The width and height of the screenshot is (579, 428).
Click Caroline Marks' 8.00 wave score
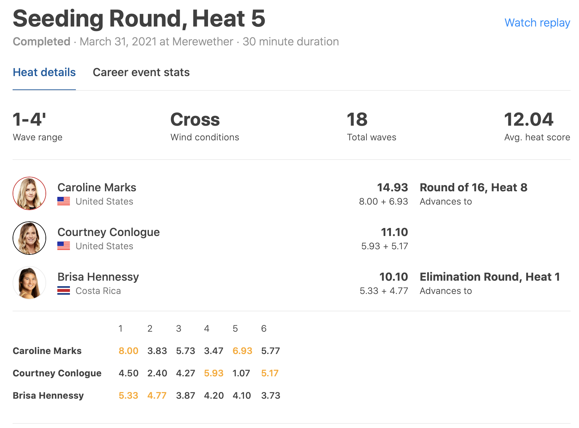tap(128, 351)
